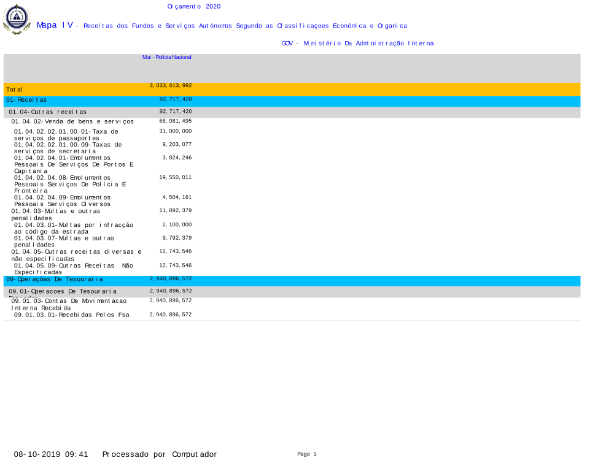Select the '08-10-2019 09:41' timestamp in footer
The height and width of the screenshot is (474, 614).
pos(51,454)
